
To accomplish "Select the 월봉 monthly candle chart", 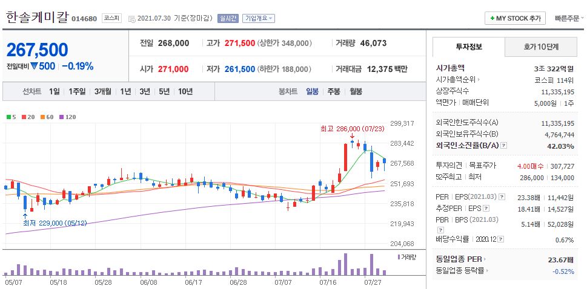I will [356, 92].
